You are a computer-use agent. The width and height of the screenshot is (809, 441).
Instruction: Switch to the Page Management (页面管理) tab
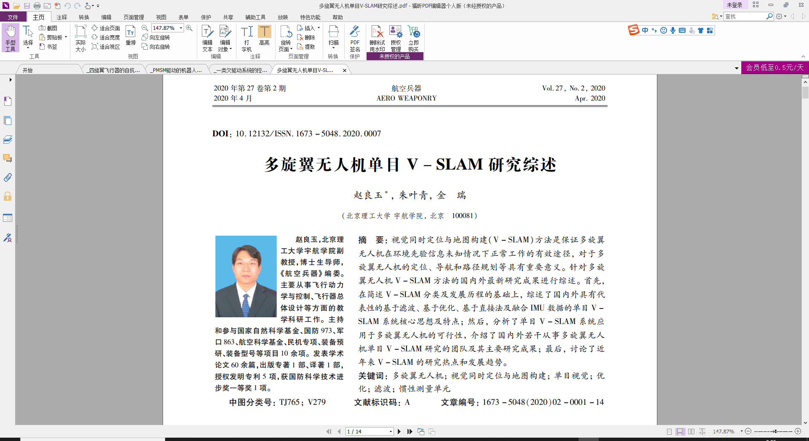pos(134,17)
